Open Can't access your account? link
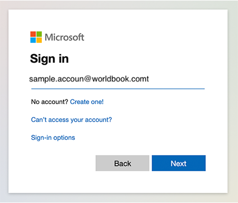Image resolution: width=238 pixels, height=203 pixels. [x=71, y=120]
